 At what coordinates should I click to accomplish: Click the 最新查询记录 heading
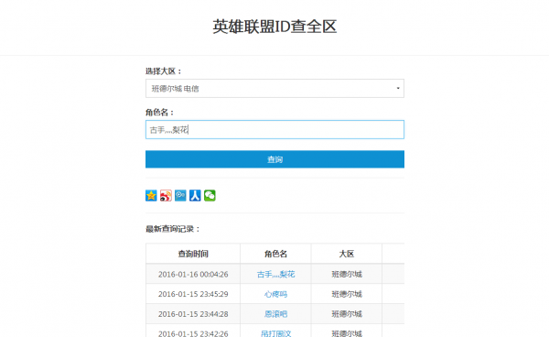[x=173, y=229]
